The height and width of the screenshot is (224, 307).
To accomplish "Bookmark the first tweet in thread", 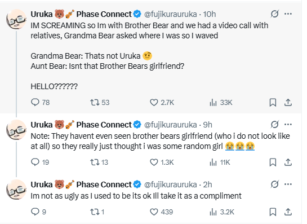I will pos(273,102).
